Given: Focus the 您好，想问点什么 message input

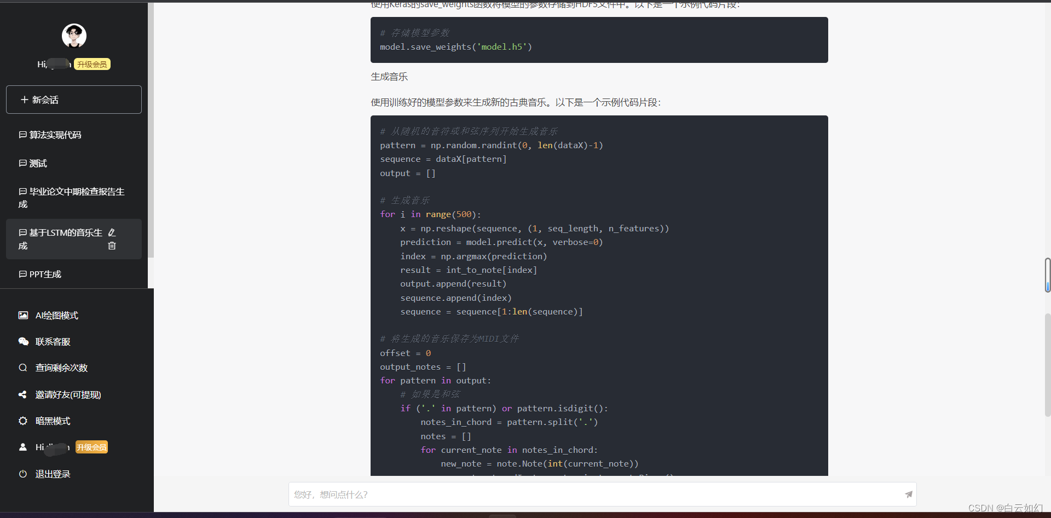Looking at the screenshot, I should [602, 494].
